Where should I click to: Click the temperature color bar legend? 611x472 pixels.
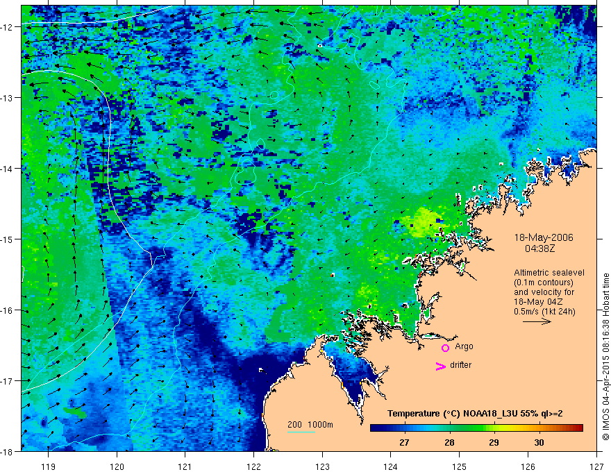[476, 428]
